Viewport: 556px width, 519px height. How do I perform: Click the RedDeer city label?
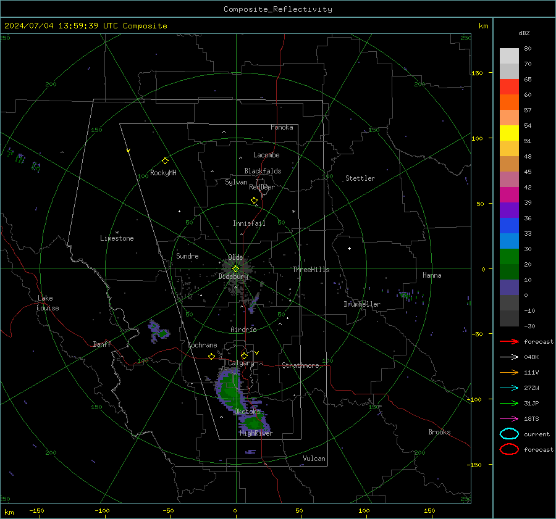(262, 187)
